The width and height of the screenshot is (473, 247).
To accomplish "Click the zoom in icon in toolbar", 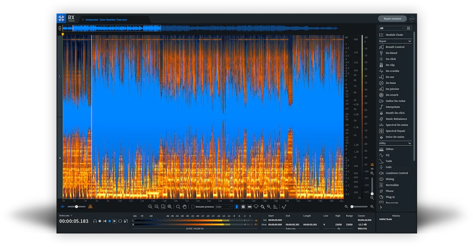I will click(x=150, y=207).
